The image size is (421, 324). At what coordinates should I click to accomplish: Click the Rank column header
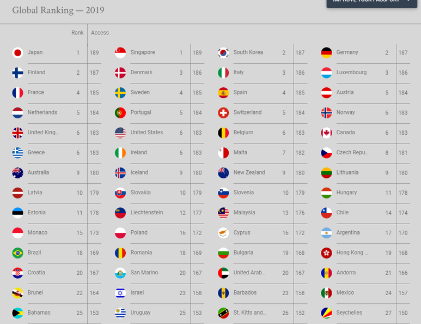pos(77,33)
